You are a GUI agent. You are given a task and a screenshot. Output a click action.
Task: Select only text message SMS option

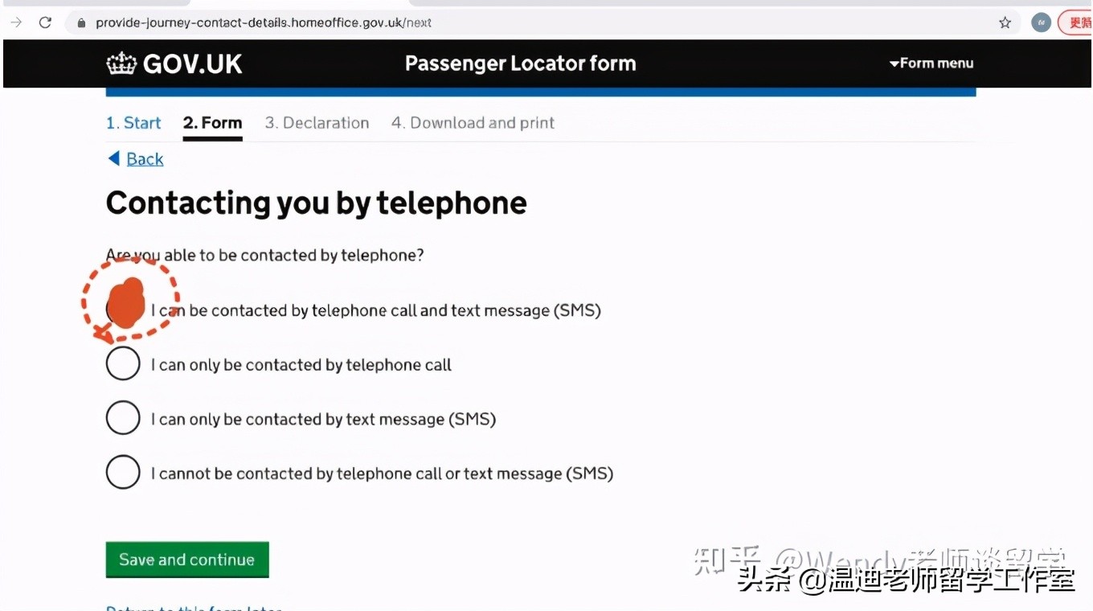coord(123,417)
